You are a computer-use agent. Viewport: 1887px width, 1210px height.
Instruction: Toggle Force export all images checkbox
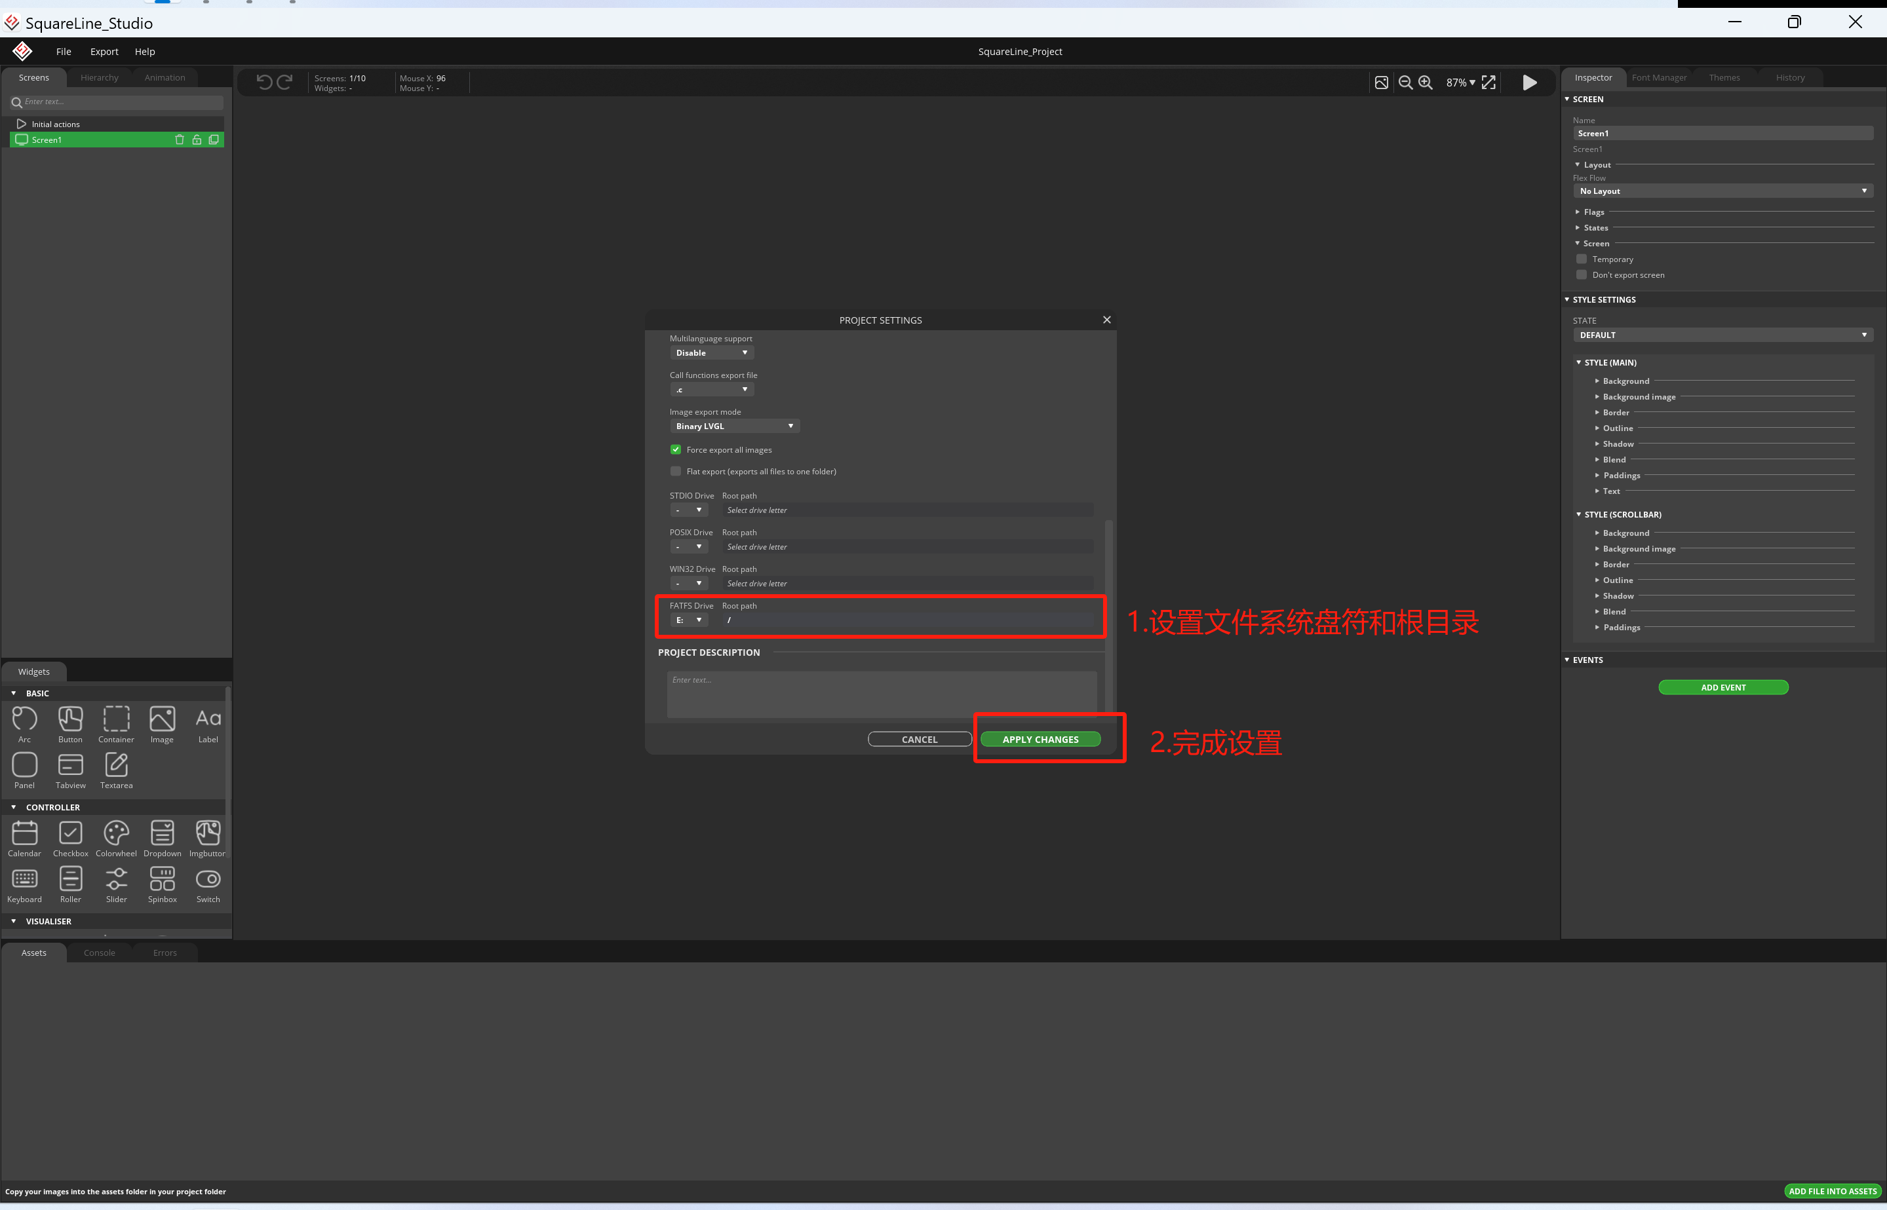(675, 448)
